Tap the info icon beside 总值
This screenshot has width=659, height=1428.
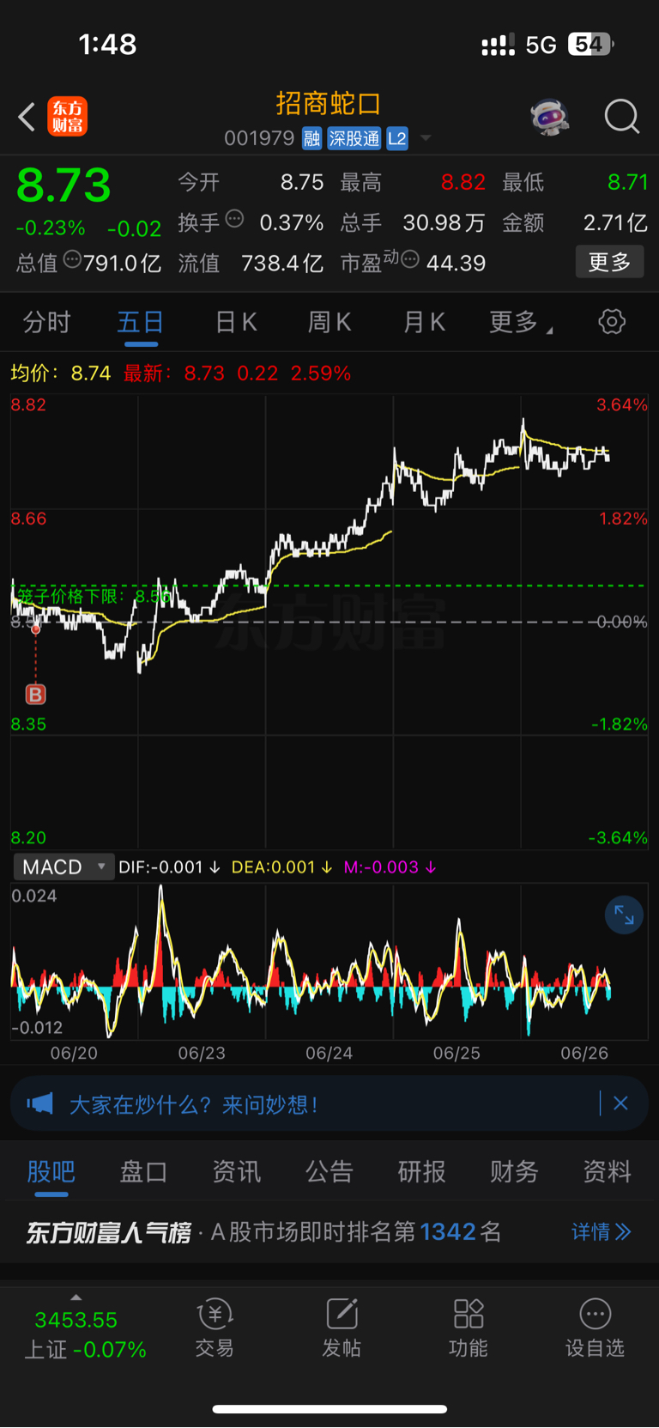click(72, 259)
